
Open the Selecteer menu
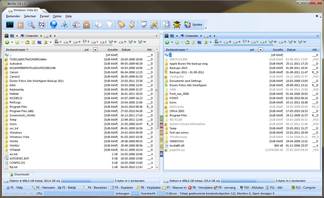tap(30, 16)
